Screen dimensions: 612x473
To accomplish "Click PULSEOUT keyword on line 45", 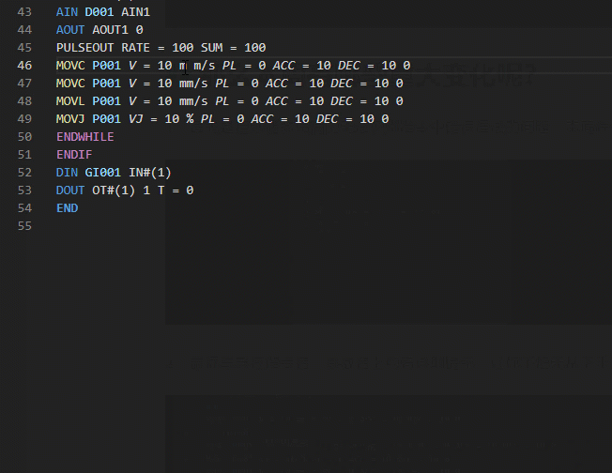I will point(84,48).
